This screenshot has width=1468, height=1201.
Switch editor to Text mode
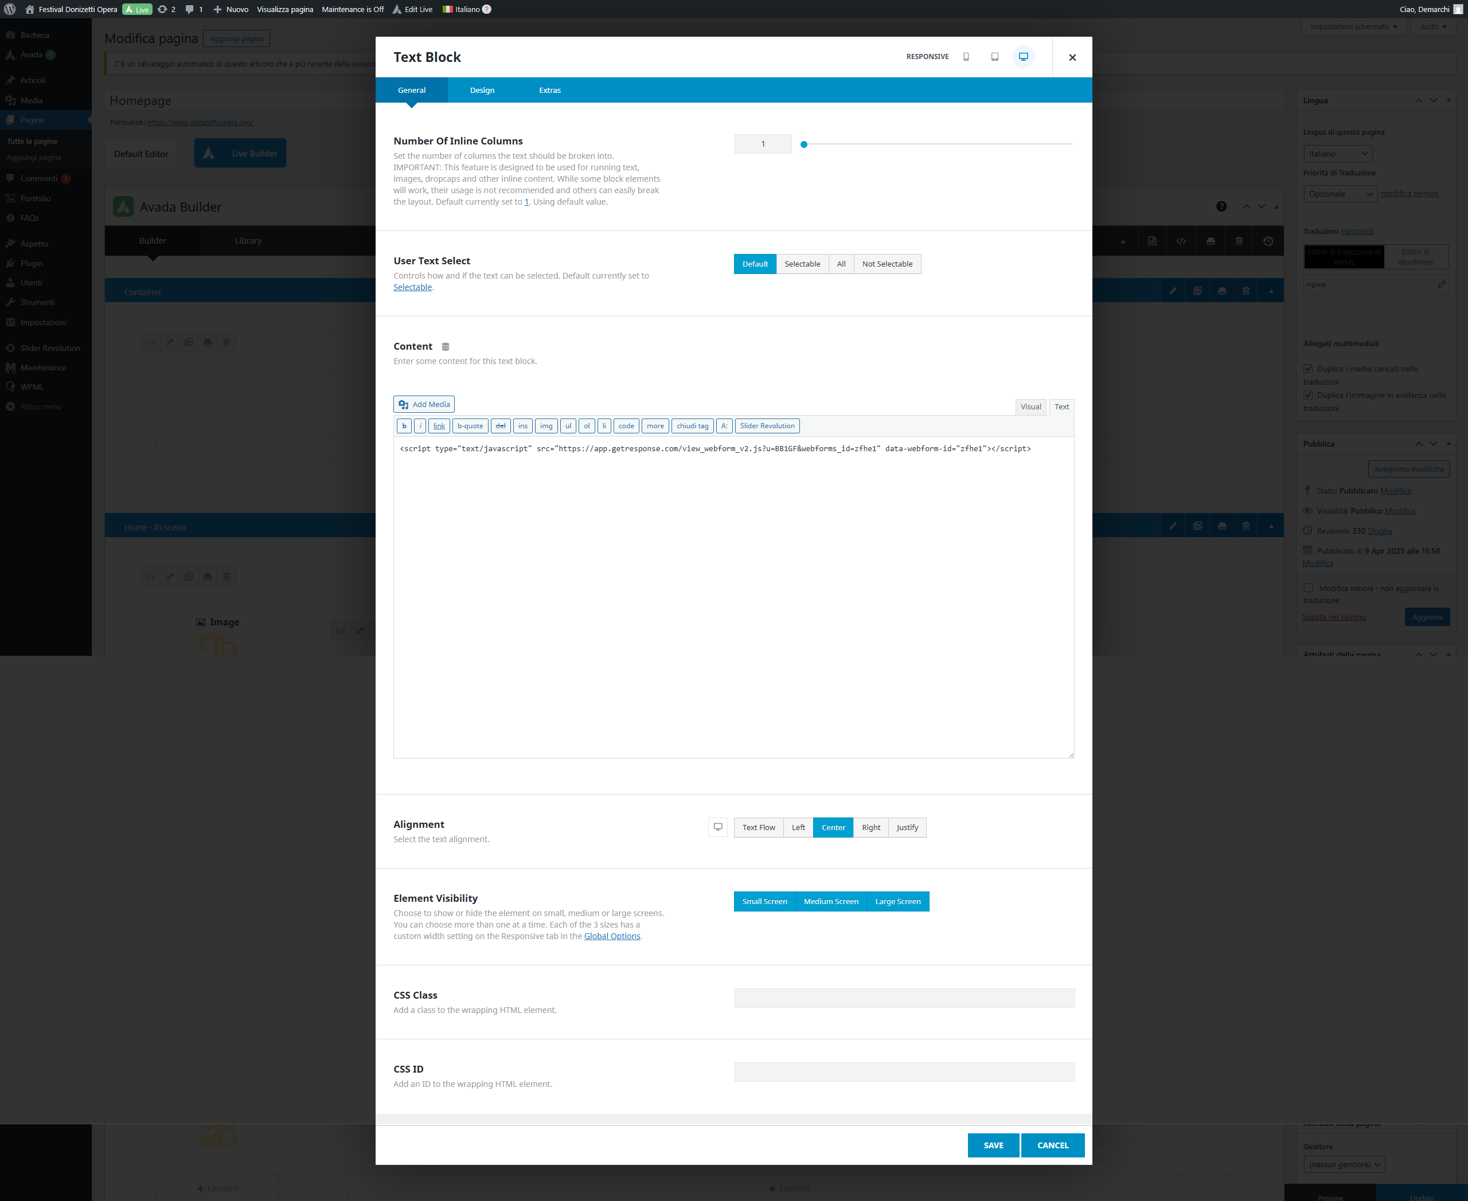pyautogui.click(x=1062, y=407)
